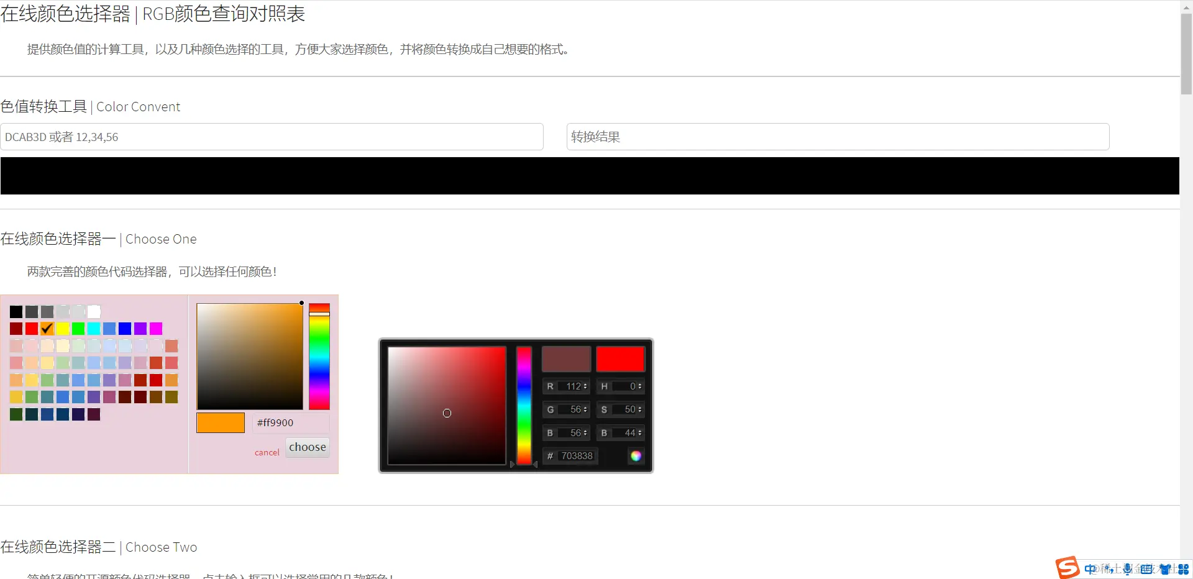
Task: Click the vertical hue bar in dark picker
Action: (x=524, y=406)
